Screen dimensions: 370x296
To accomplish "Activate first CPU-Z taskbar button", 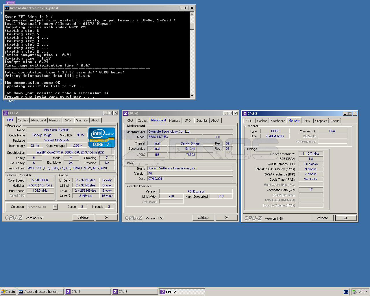I will click(x=88, y=292).
